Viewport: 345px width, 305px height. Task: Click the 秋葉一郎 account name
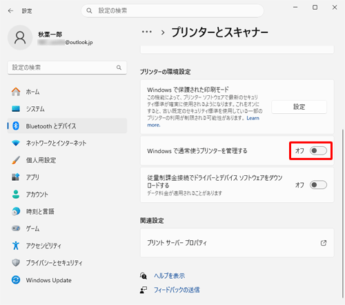click(x=50, y=35)
